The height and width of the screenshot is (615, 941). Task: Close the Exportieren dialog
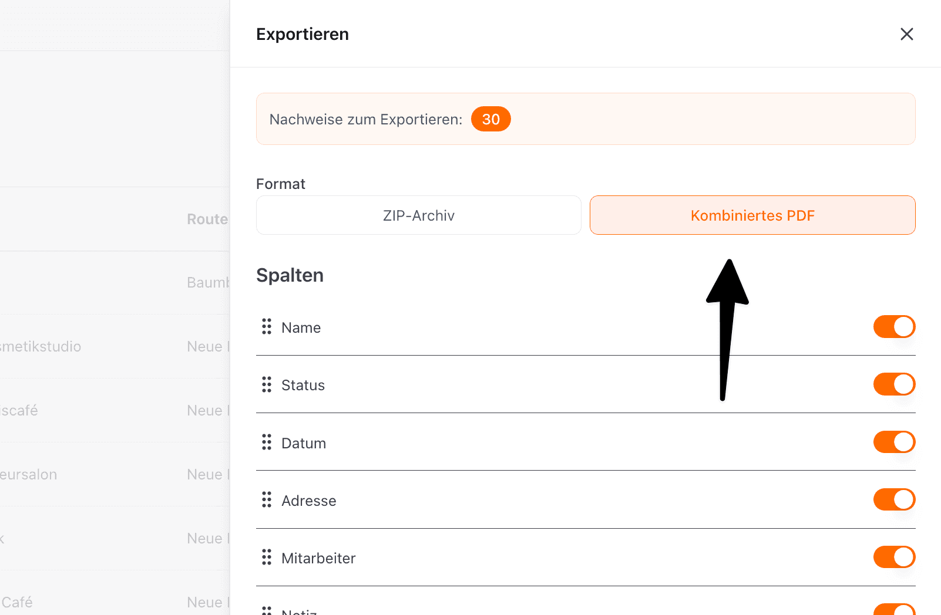[907, 34]
